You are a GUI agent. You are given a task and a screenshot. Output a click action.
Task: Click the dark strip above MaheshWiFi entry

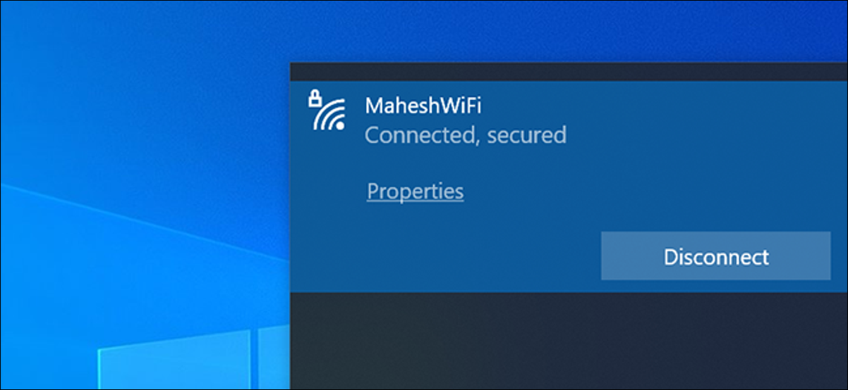(569, 72)
